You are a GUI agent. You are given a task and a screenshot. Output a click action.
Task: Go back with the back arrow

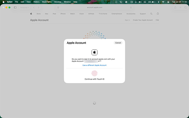[34, 8]
